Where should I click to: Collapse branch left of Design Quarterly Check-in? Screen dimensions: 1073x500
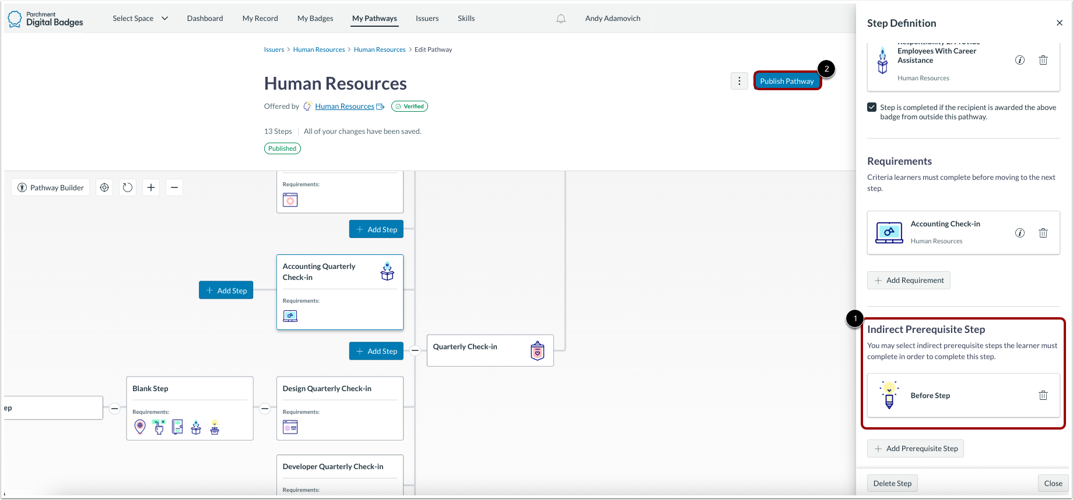pos(265,408)
